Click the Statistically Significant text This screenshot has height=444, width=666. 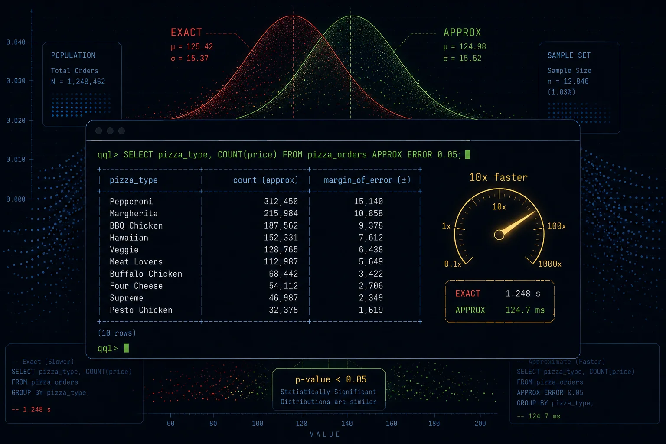click(328, 392)
